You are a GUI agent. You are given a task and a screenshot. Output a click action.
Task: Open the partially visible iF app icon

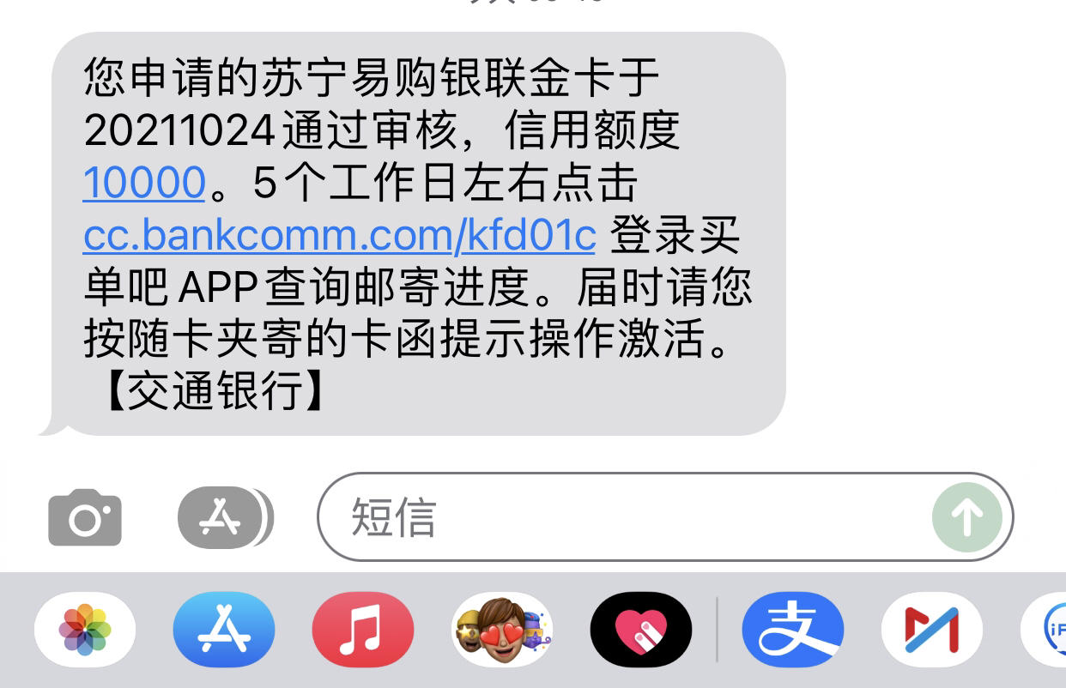coord(1044,631)
